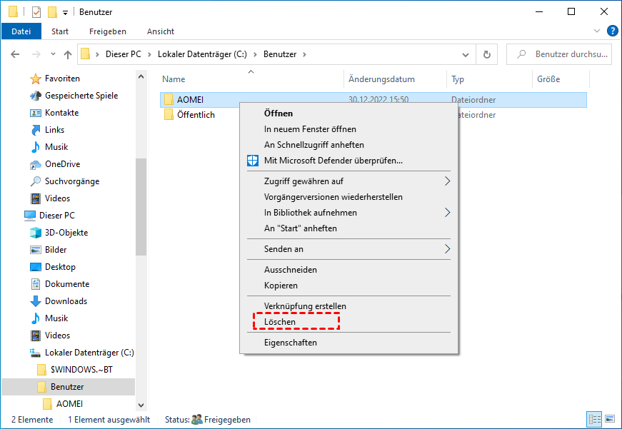Refresh the Benutzer folder view
622x429 pixels.
[487, 54]
